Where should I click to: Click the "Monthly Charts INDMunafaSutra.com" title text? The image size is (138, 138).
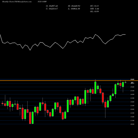pyautogui.click(x=17, y=2)
